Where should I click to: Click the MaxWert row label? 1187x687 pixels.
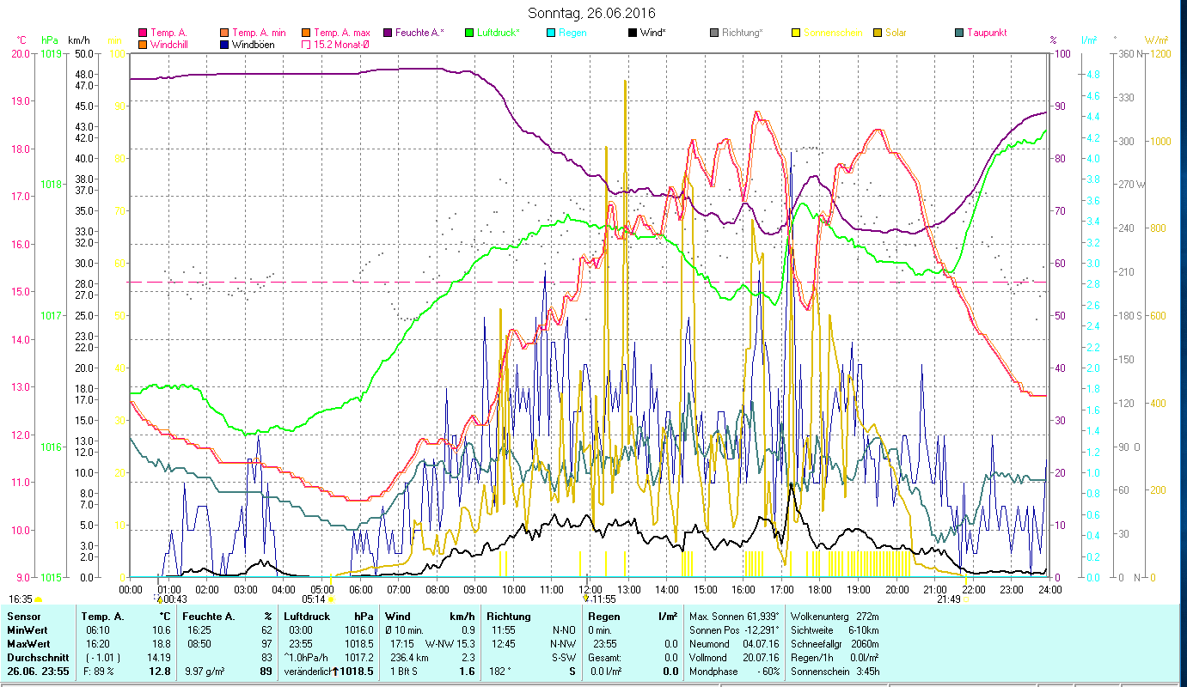[x=29, y=644]
